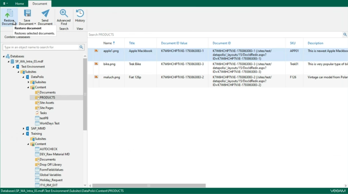The image size is (348, 194).
Task: Click the Restore Document icon
Action: (x=9, y=14)
